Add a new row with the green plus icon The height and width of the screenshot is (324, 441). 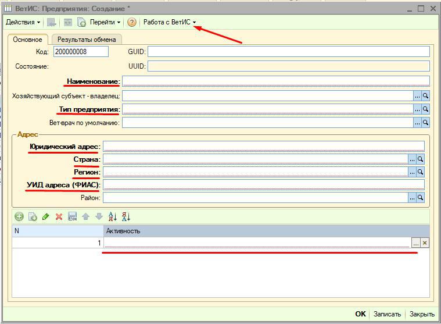pos(19,216)
